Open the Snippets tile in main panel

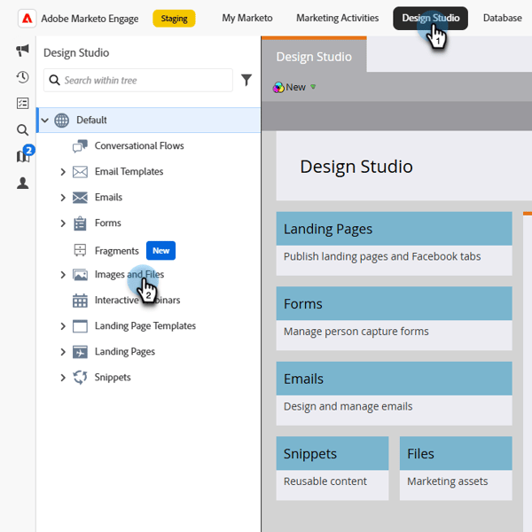click(332, 468)
